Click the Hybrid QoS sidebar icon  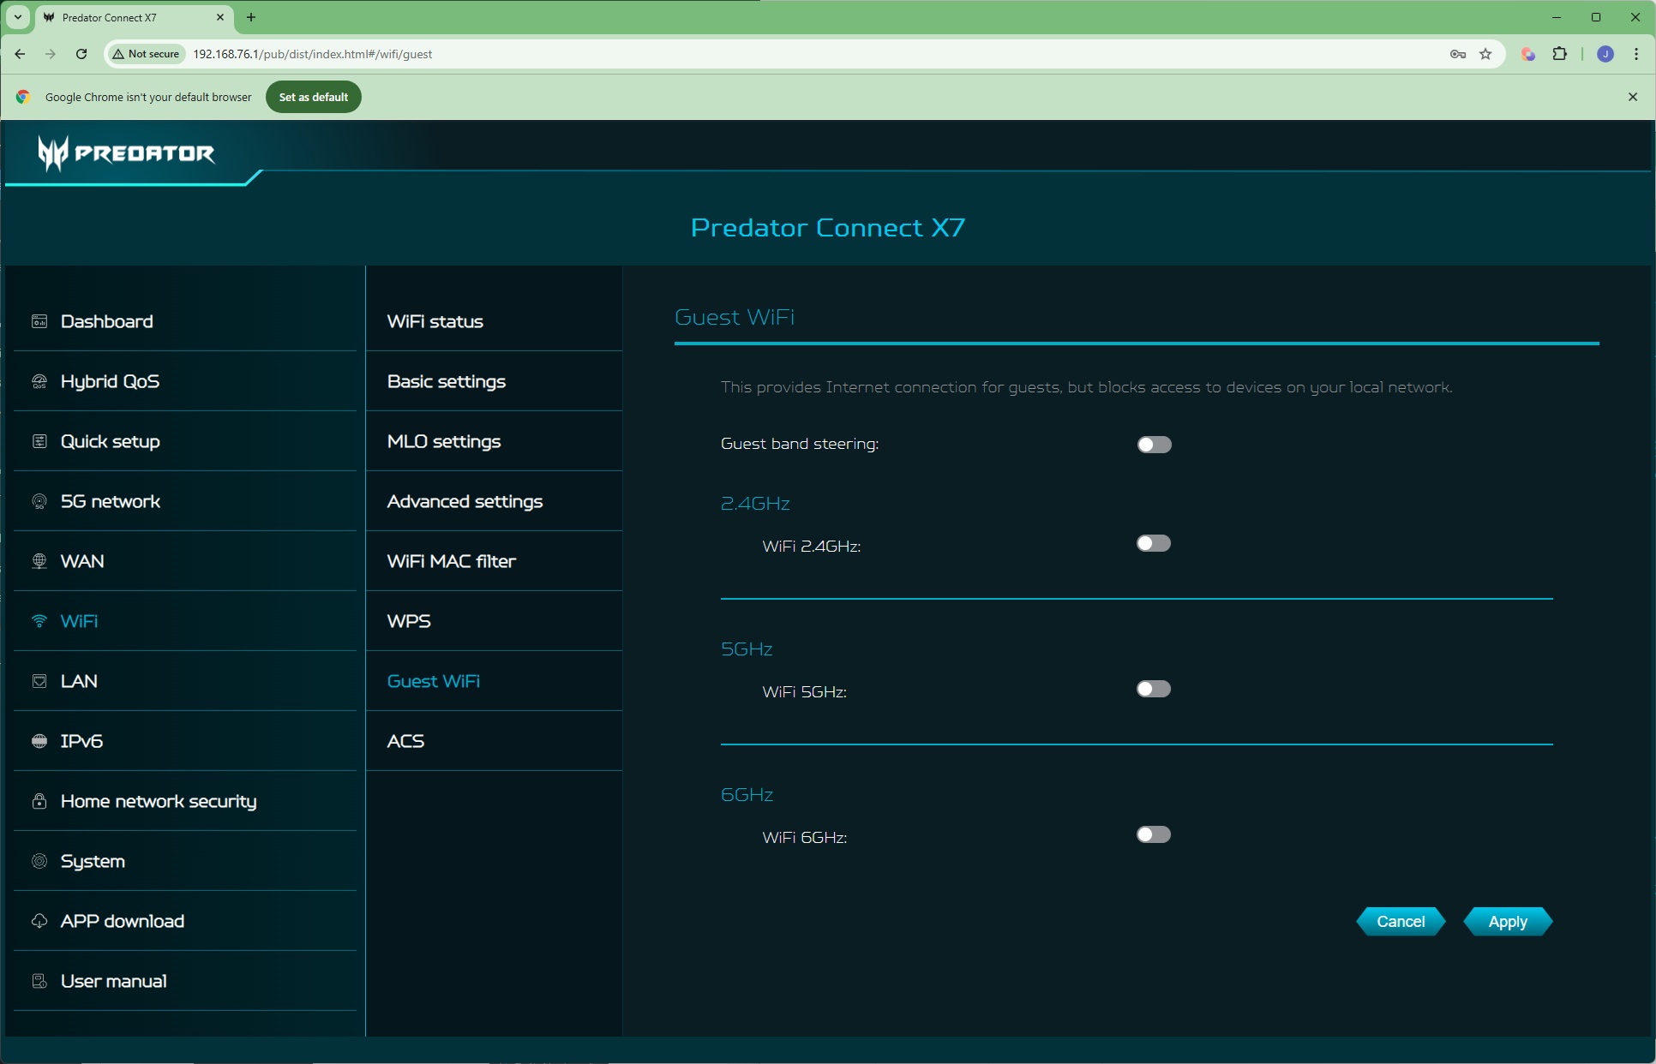(39, 381)
